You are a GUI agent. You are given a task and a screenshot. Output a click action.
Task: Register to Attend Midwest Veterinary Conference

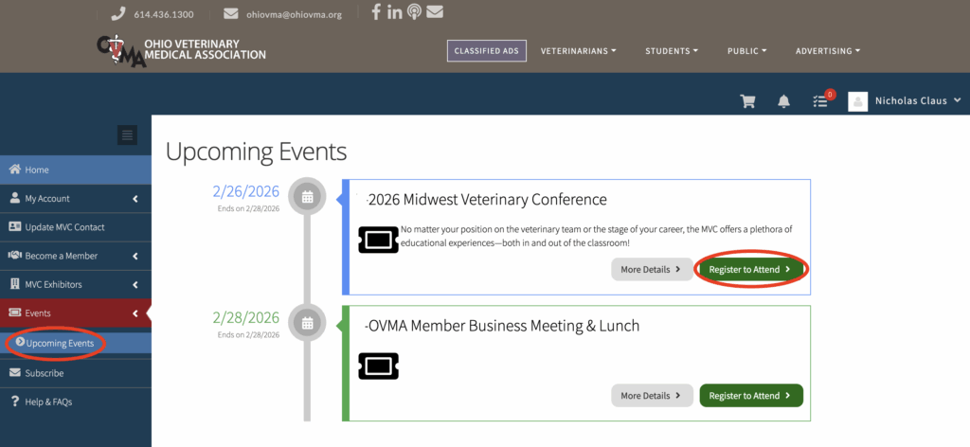pos(750,269)
